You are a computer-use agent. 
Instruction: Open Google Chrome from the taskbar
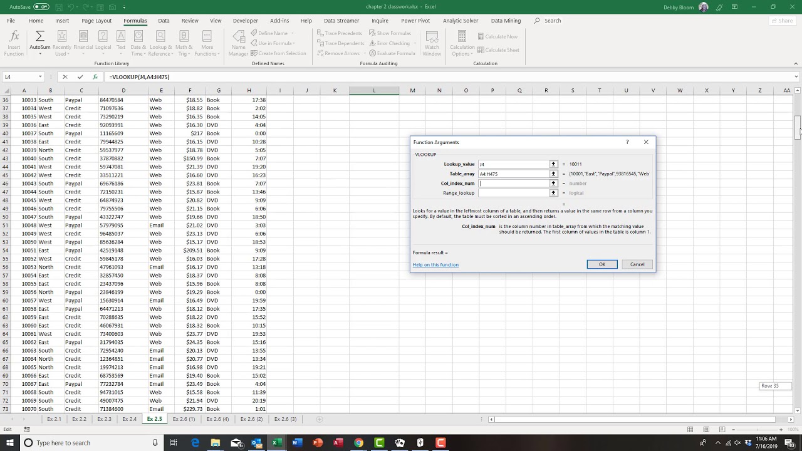tap(358, 443)
